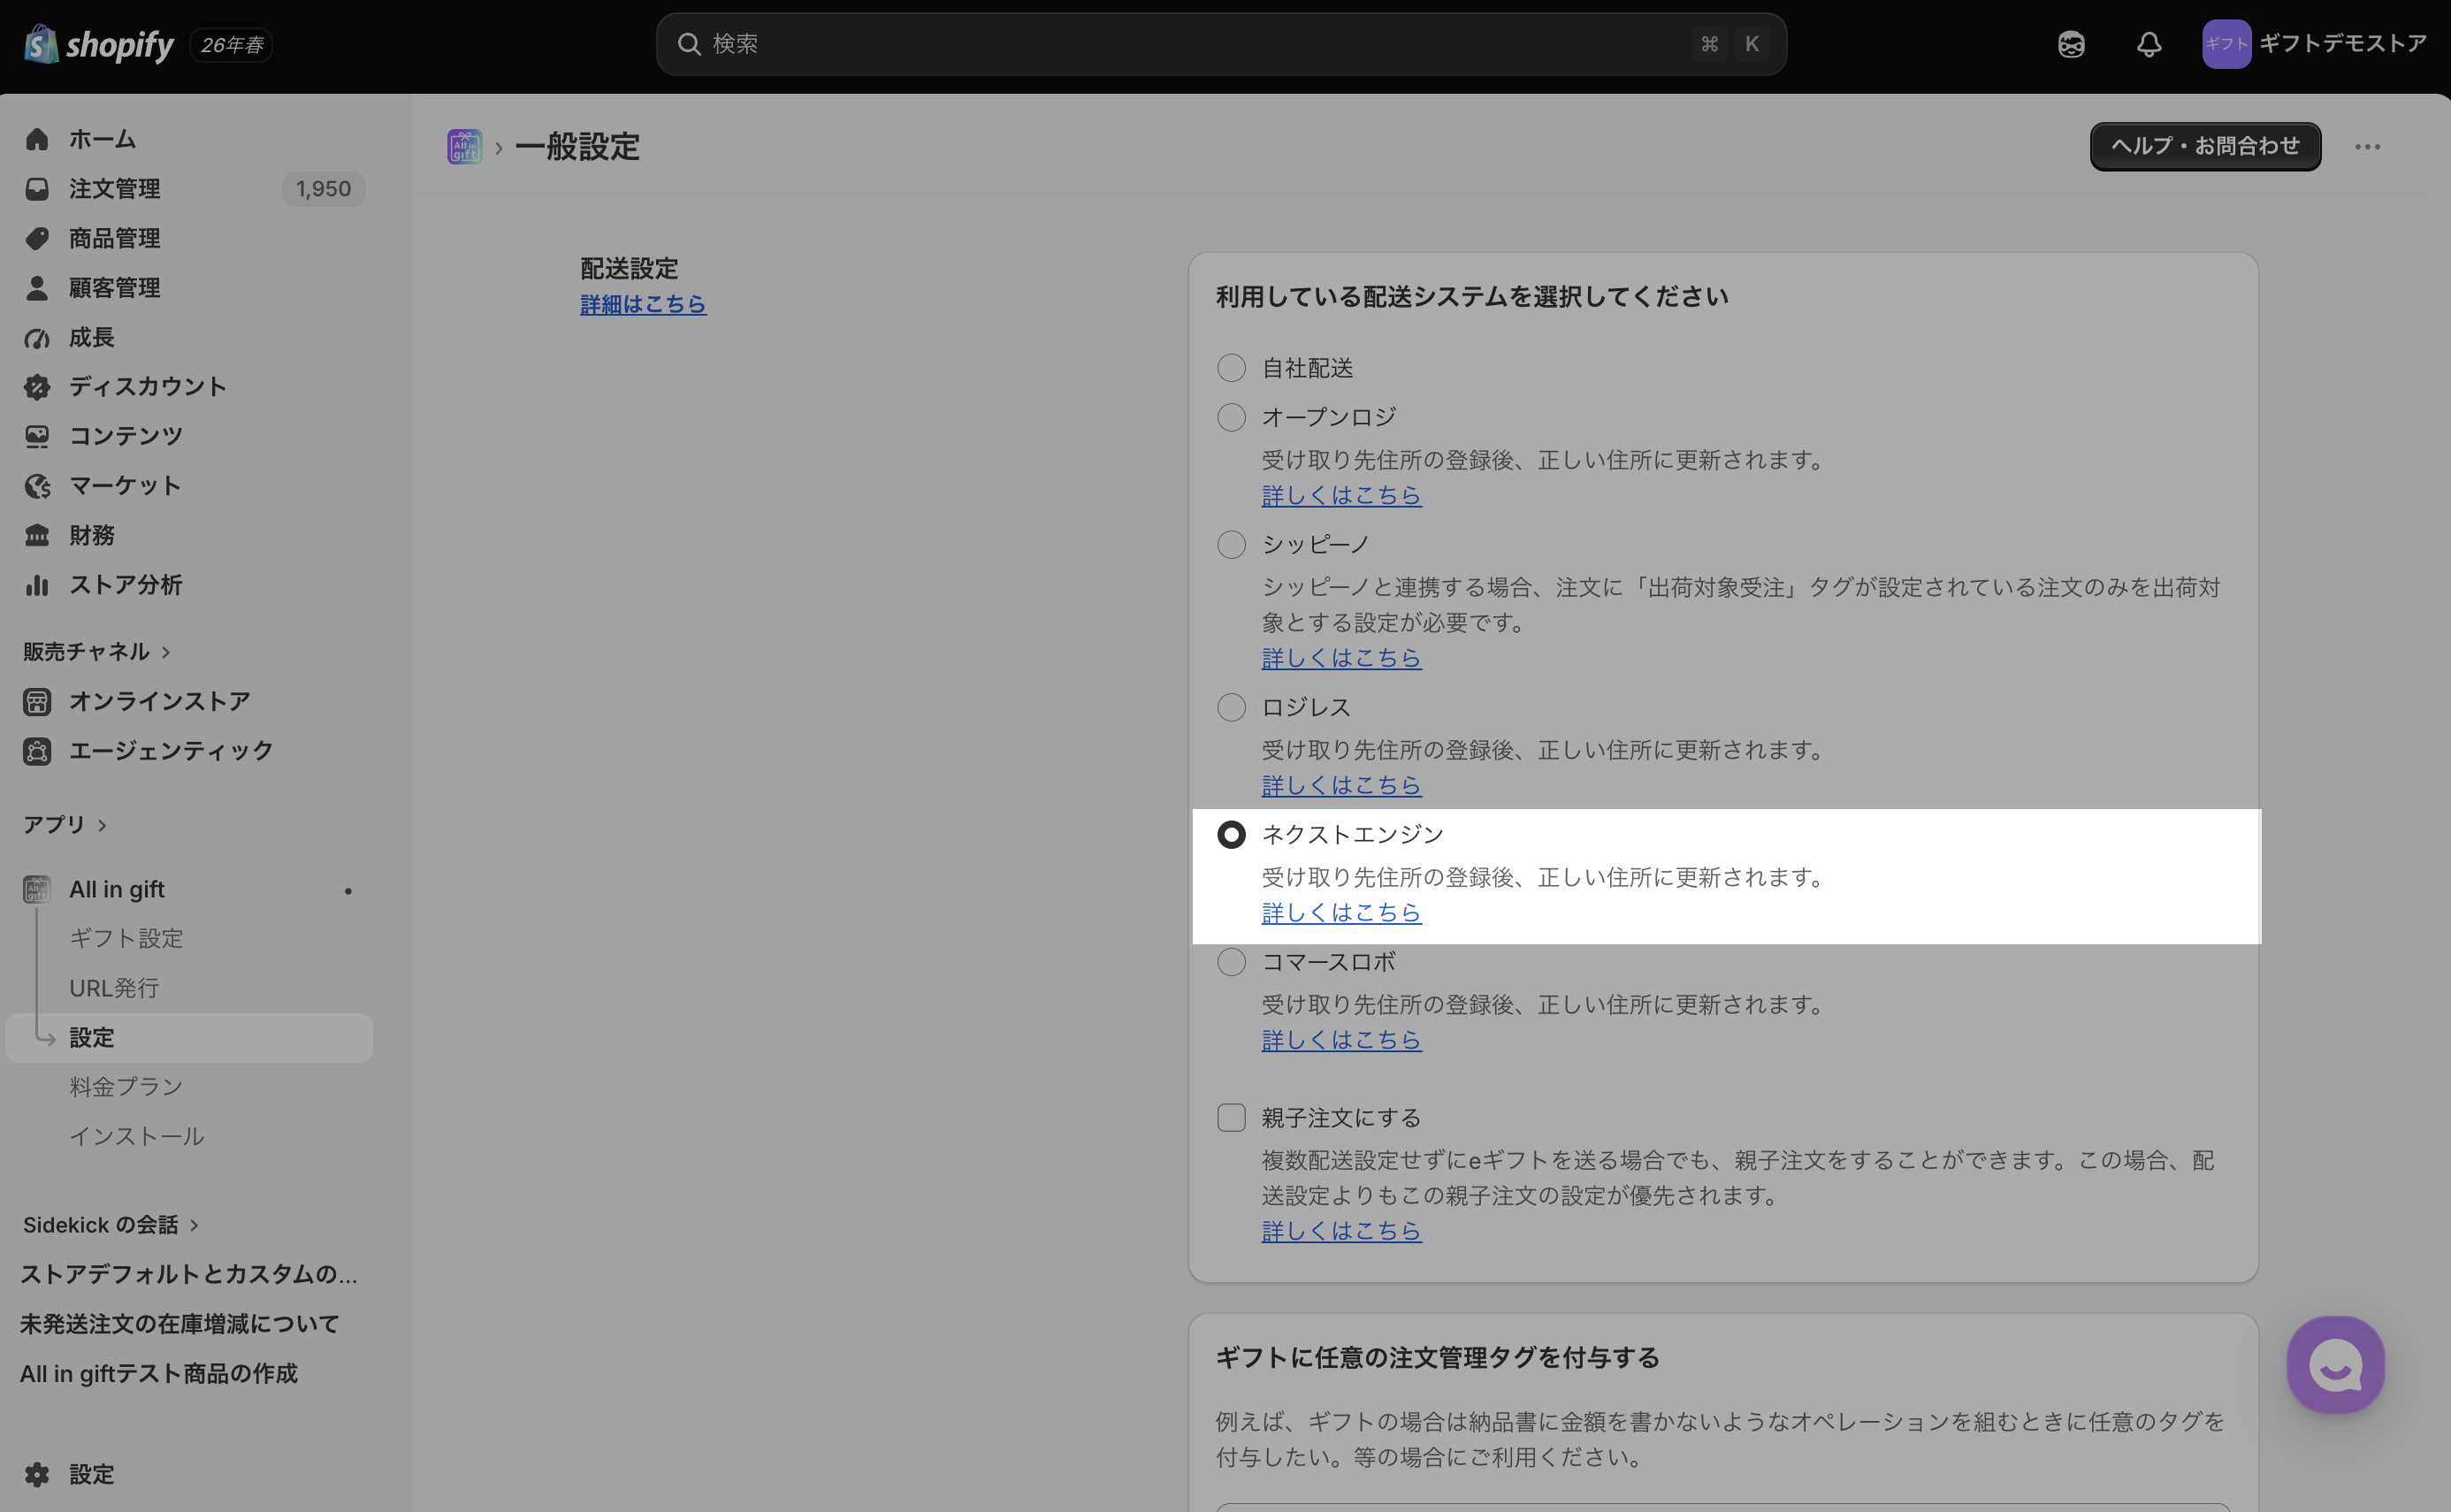Focus the 検索 search field
Viewport: 2451px width, 1512px height.
(x=1220, y=44)
